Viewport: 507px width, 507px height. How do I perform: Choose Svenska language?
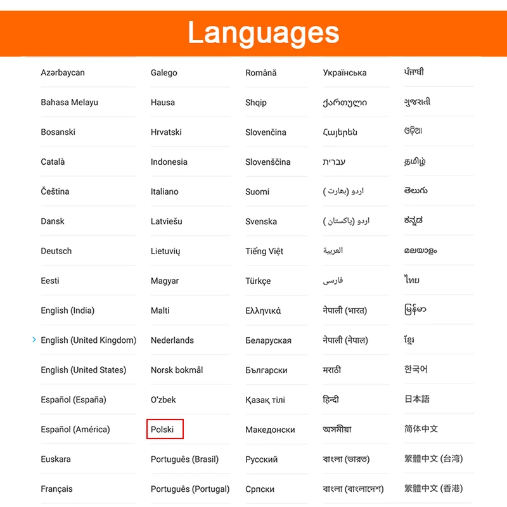point(261,221)
